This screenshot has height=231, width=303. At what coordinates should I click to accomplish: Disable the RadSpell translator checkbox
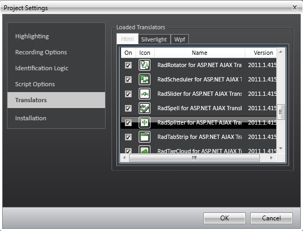(x=128, y=108)
